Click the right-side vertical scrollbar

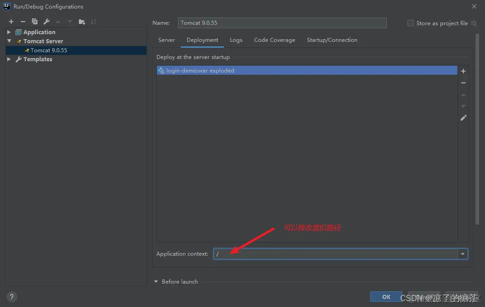[477, 129]
